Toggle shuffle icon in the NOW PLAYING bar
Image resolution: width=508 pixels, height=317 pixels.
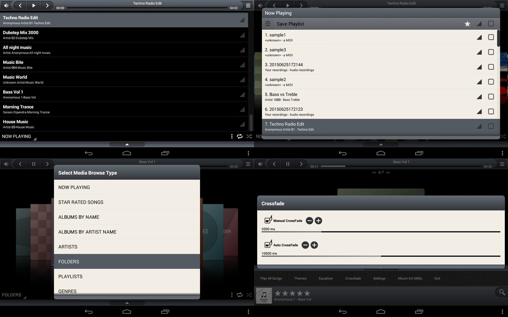[249, 136]
